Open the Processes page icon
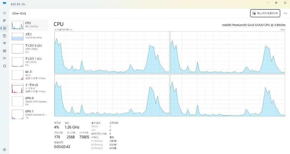This screenshot has height=154, width=290. pyautogui.click(x=4, y=21)
